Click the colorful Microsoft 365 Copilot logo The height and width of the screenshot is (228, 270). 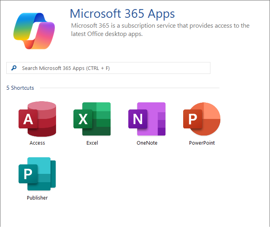tap(34, 30)
